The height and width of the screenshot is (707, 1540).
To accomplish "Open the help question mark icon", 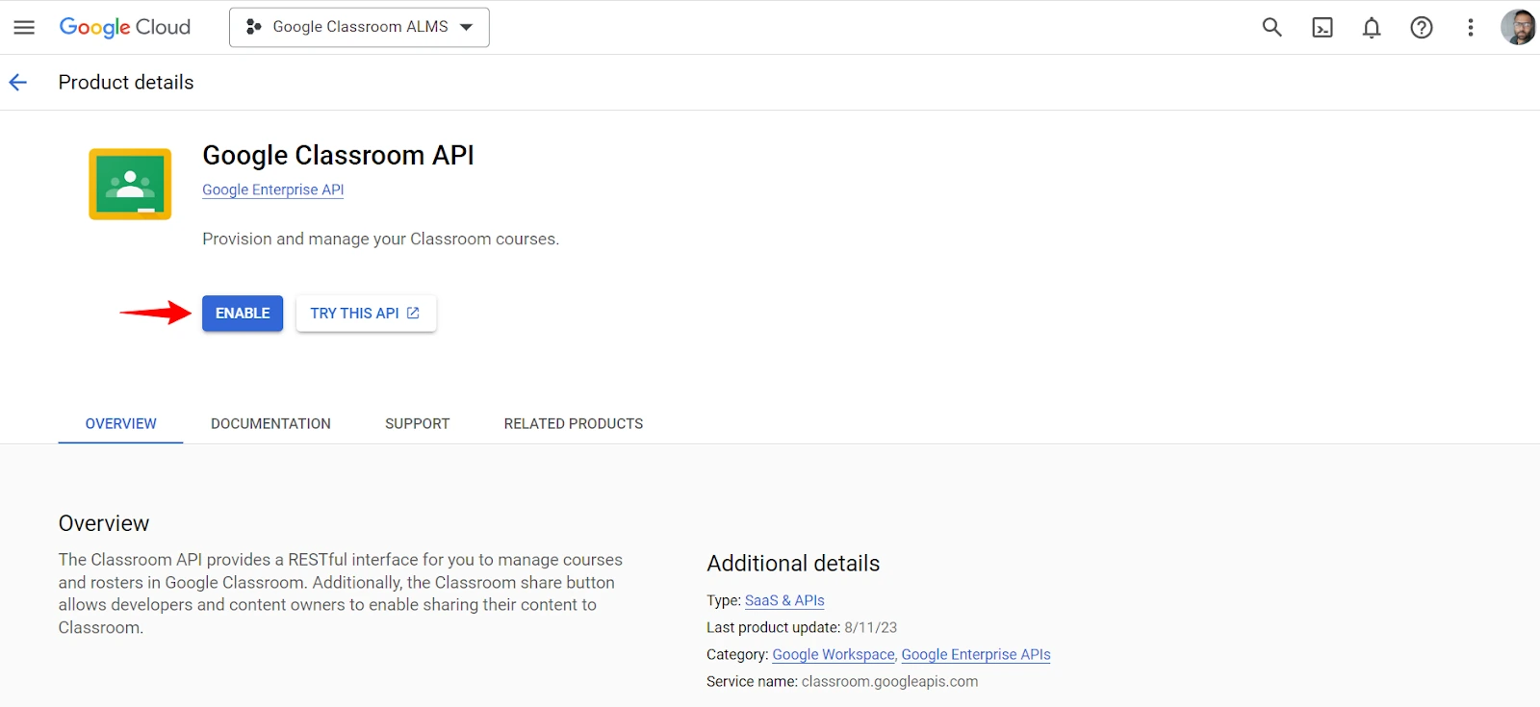I will pyautogui.click(x=1422, y=27).
